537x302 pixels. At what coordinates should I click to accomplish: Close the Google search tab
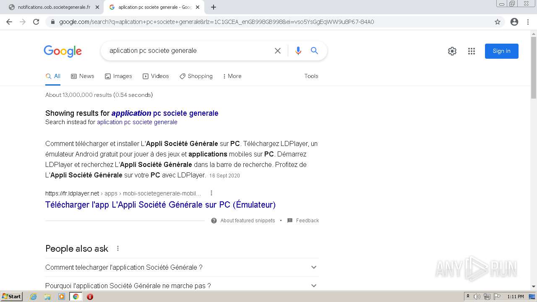click(198, 7)
